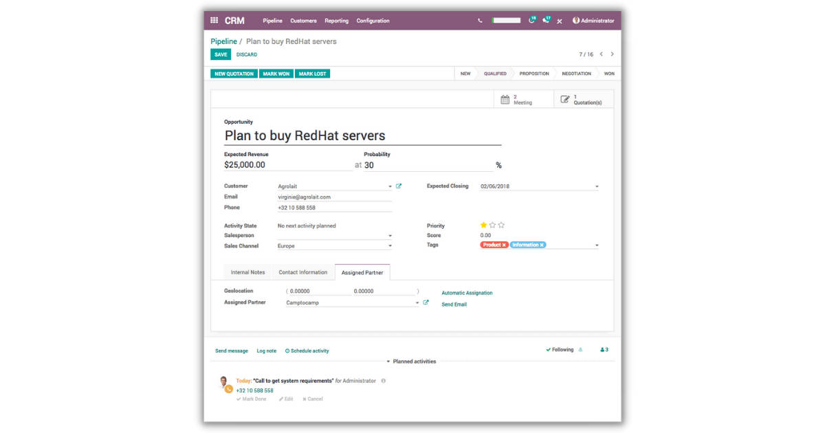Remove the Product tag
This screenshot has height=433, width=825.
[x=504, y=245]
